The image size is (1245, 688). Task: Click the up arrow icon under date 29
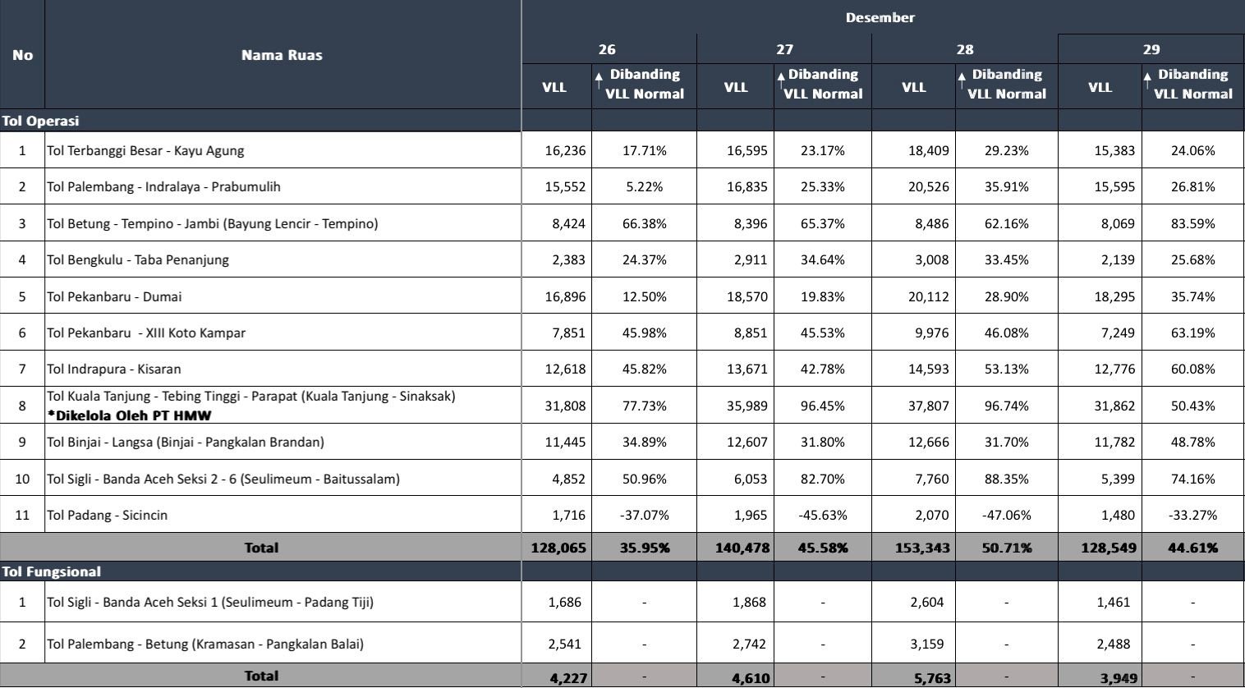pyautogui.click(x=1147, y=80)
